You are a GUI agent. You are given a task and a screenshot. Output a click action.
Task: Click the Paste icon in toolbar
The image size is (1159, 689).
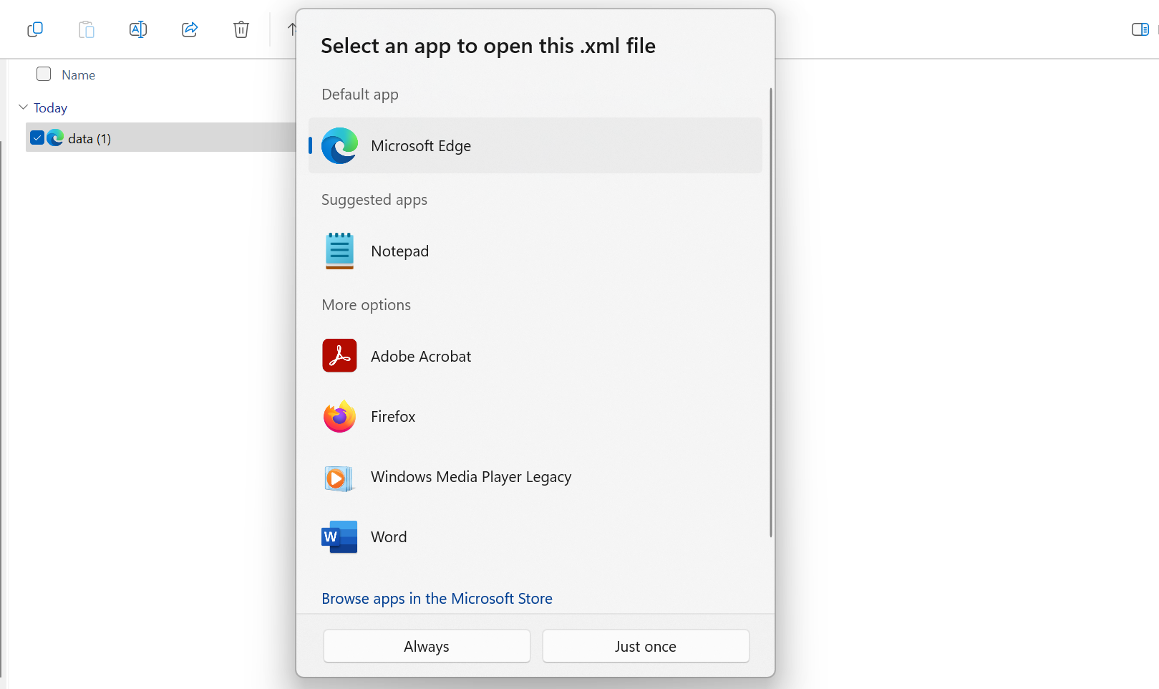[x=87, y=29]
